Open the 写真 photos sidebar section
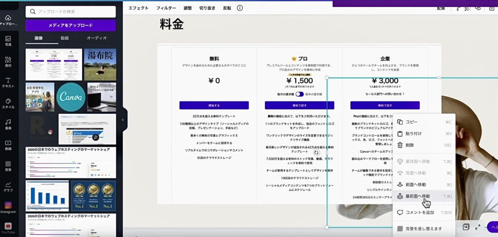This screenshot has height=237, width=498. click(x=8, y=41)
